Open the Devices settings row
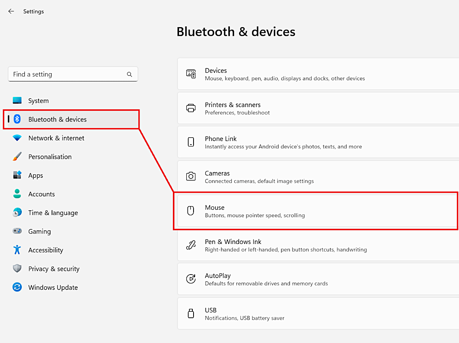Viewport: 459px width, 343px height. pos(317,74)
